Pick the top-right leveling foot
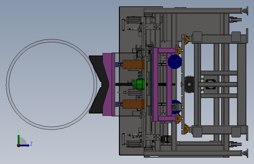This screenshot has width=254, height=164. point(246,11)
